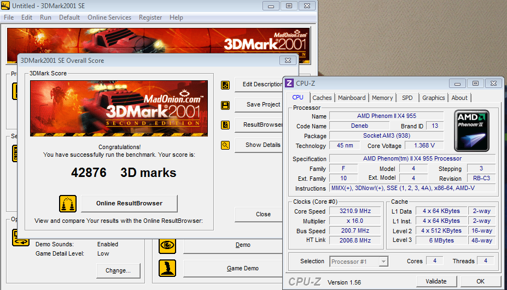507x290 pixels.
Task: Click OK in CPU-Z
Action: 481,281
